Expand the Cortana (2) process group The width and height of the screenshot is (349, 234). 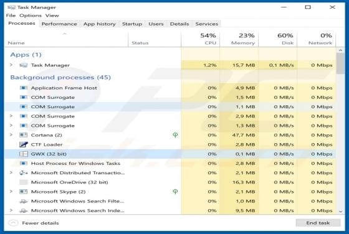[x=11, y=134]
